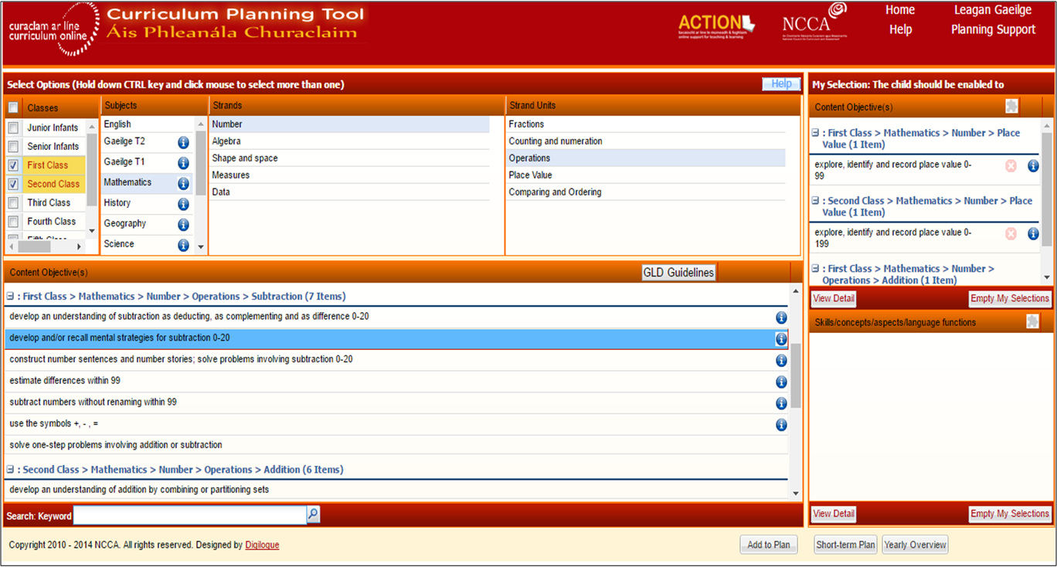The width and height of the screenshot is (1057, 567).
Task: Go to Home from the top menu
Action: [900, 10]
